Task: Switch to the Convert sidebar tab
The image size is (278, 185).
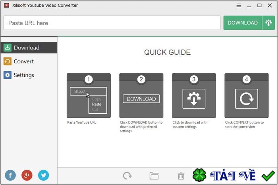Action: point(29,61)
